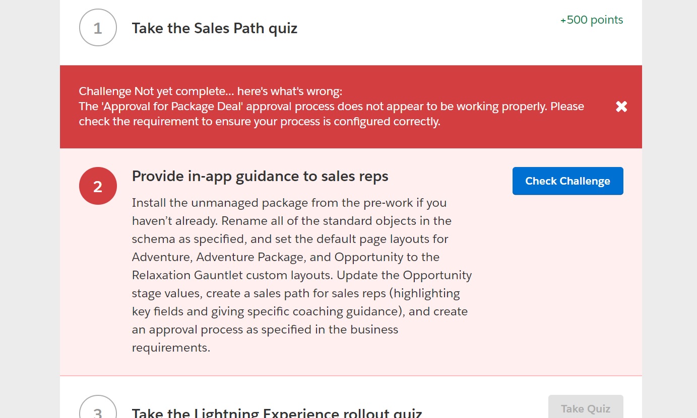697x418 pixels.
Task: Click the Challenge Not yet complete message
Action: click(x=211, y=92)
